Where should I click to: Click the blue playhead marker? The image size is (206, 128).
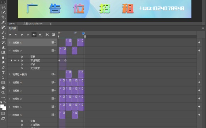[83, 33]
